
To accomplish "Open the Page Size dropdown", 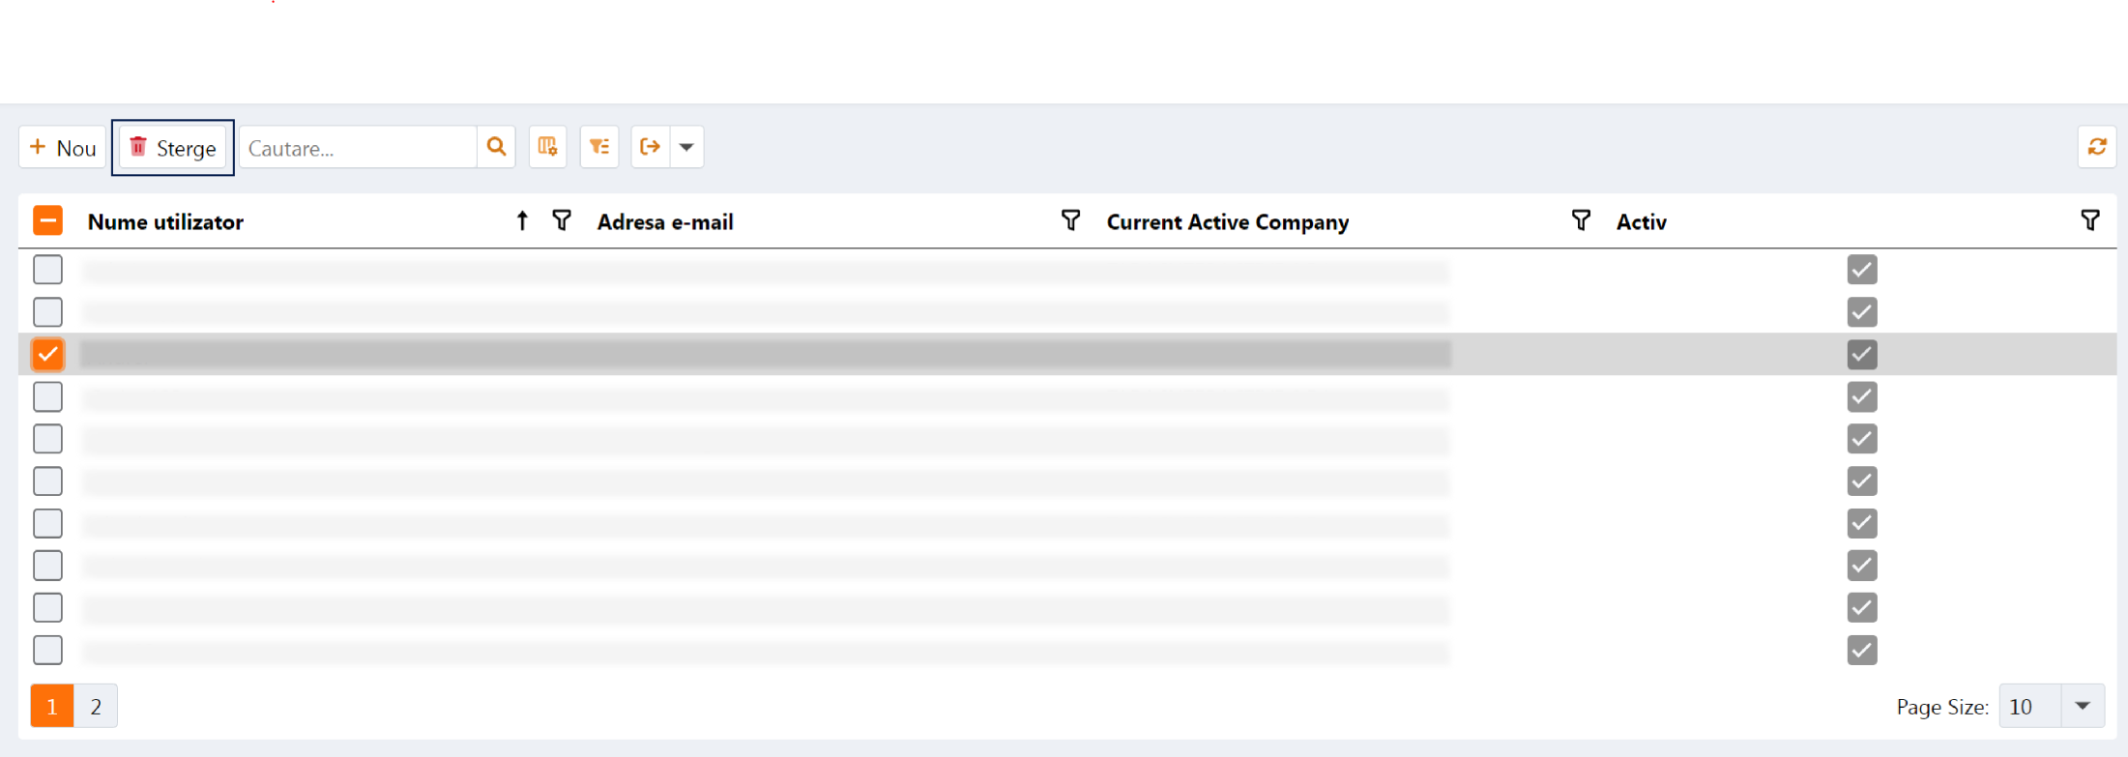I will [x=2083, y=707].
